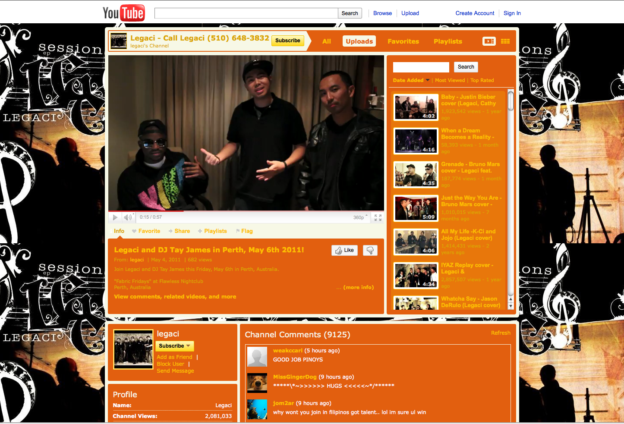Open the Date Added sort dropdown
This screenshot has height=424, width=624.
click(x=411, y=80)
